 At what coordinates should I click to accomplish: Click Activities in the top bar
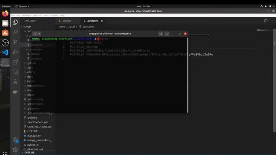(6, 6)
